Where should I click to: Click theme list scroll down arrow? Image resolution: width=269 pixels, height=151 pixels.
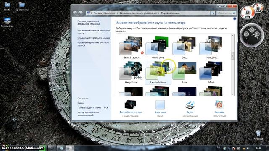pos(232,94)
